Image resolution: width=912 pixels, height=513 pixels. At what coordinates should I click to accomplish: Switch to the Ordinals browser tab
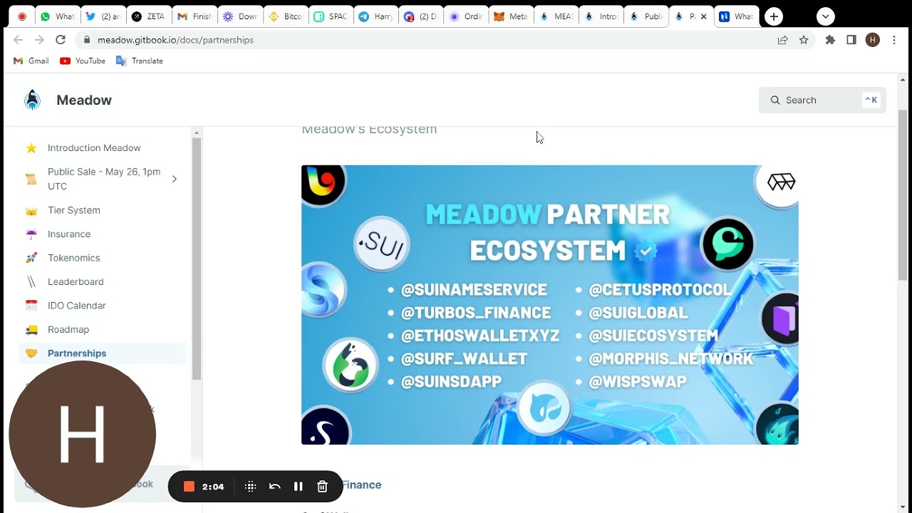(x=466, y=16)
